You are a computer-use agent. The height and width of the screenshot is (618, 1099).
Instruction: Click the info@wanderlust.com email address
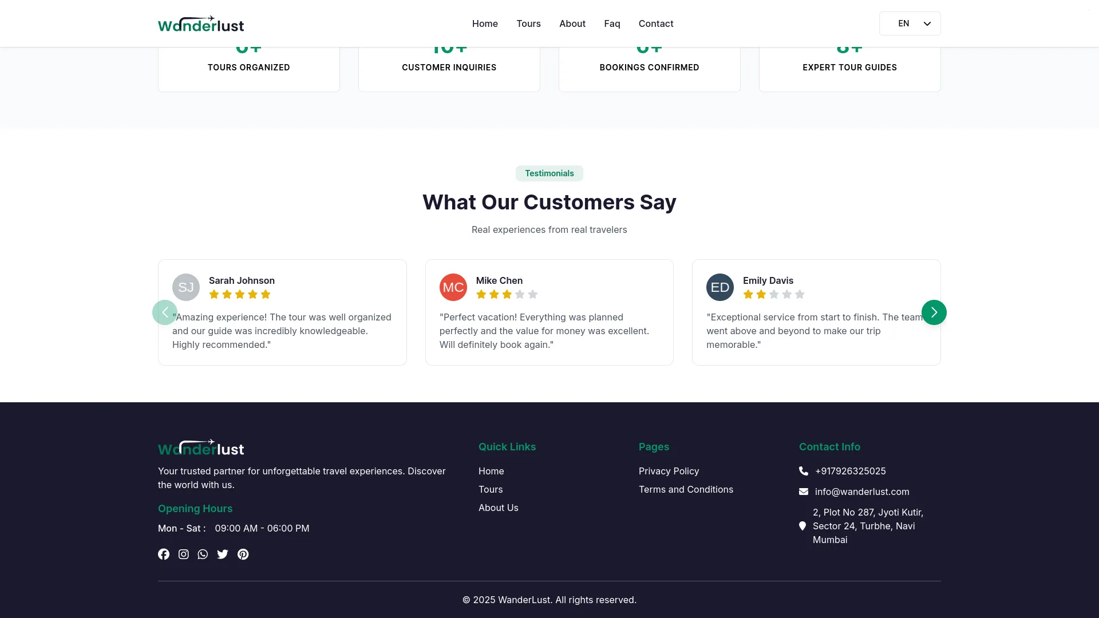pos(861,492)
